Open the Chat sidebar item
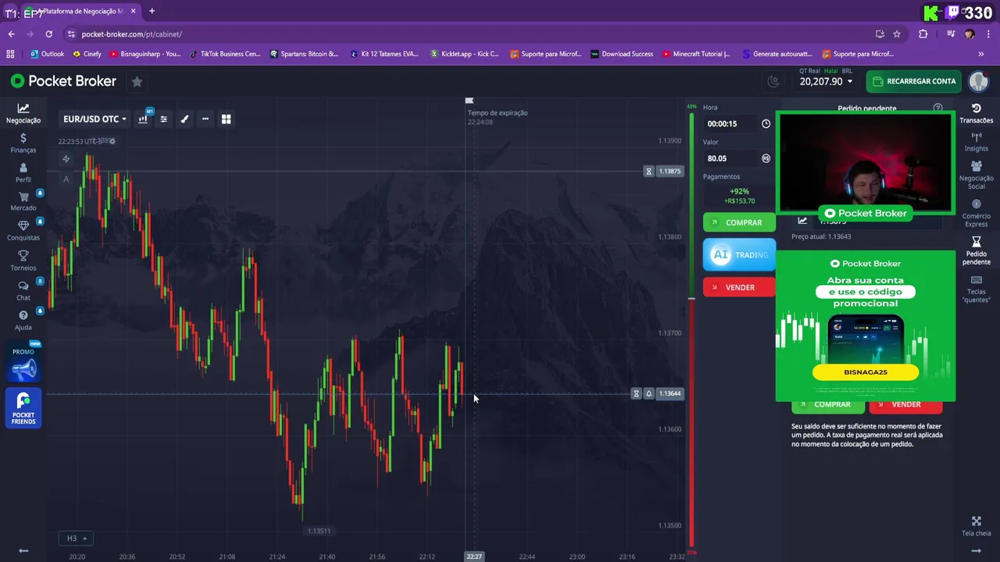Screen dimensions: 1000x562 [23, 290]
